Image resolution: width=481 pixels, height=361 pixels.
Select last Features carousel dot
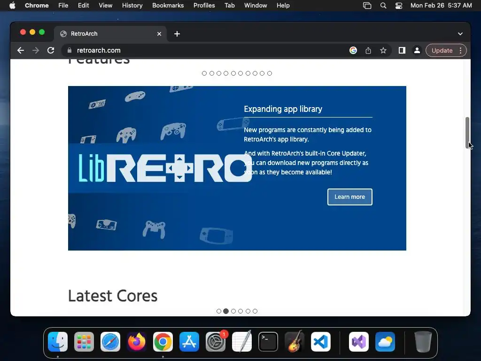tap(270, 73)
